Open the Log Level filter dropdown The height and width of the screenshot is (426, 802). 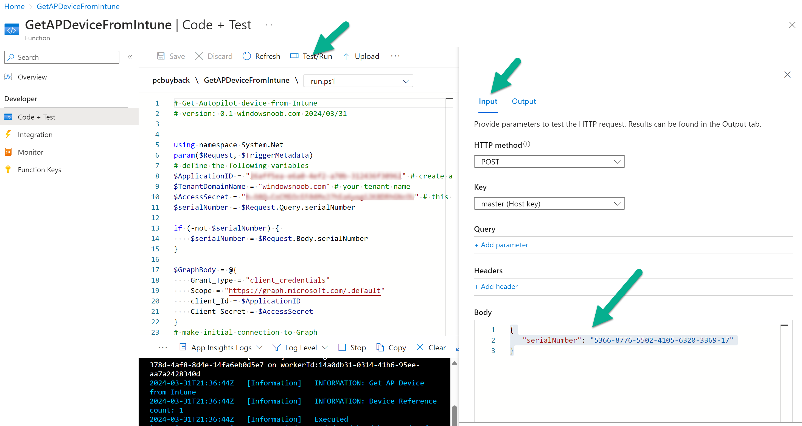tap(301, 348)
